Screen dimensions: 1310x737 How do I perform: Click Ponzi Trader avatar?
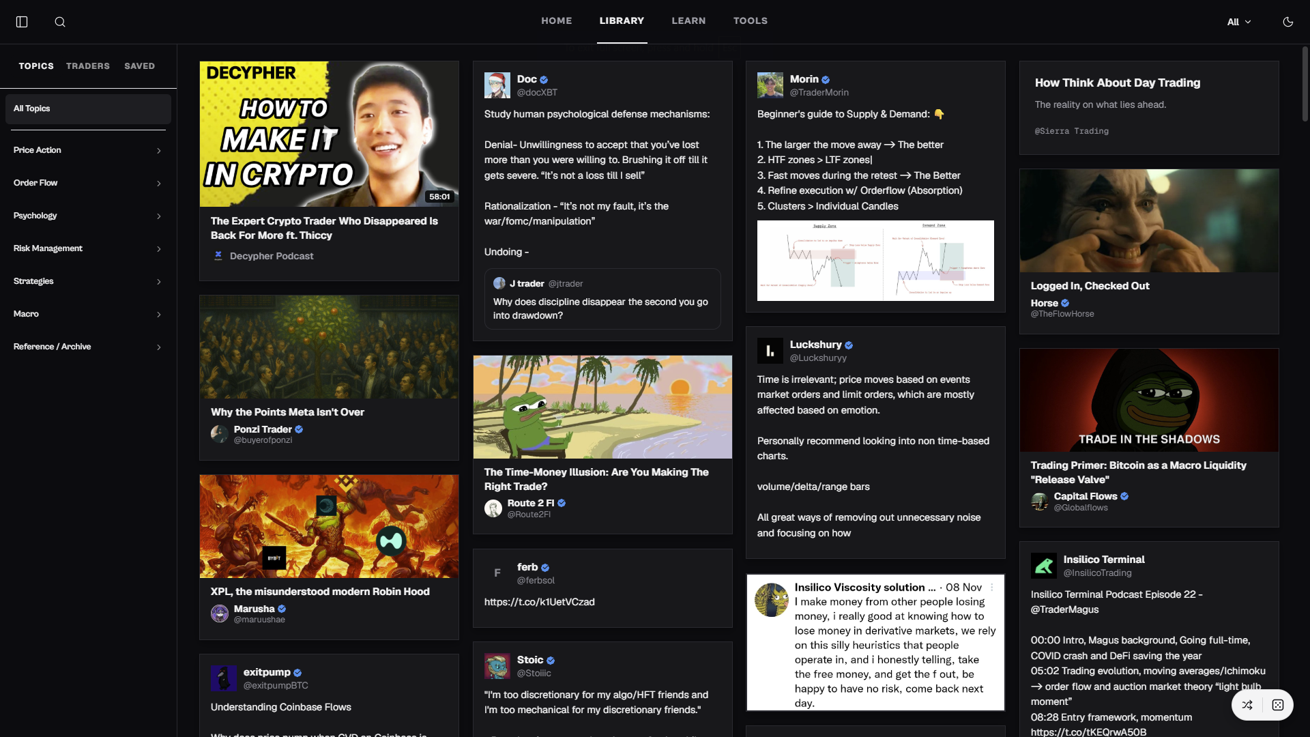coord(220,434)
